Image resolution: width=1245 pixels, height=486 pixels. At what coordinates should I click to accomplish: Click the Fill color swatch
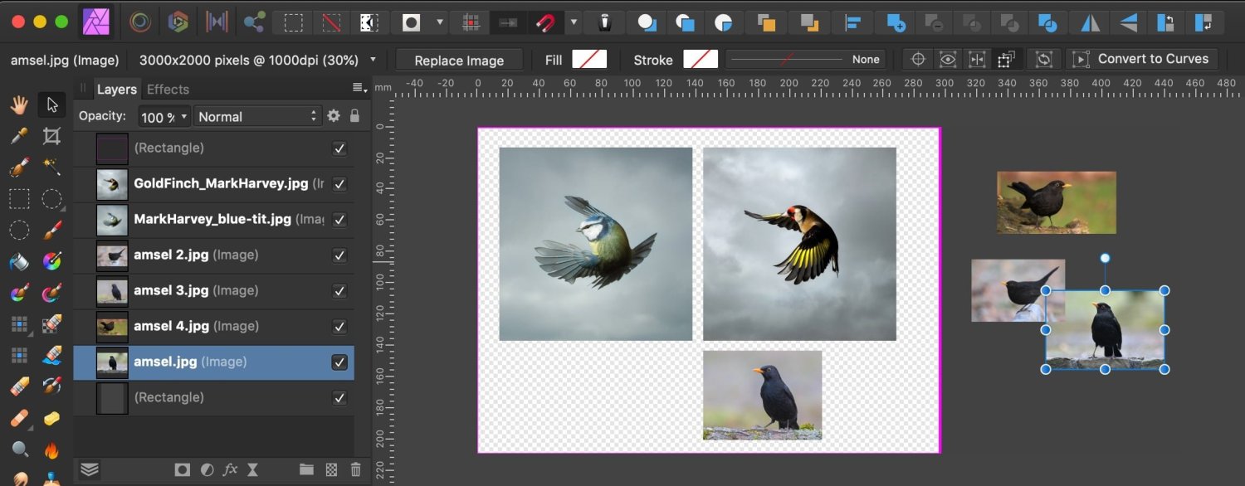591,59
